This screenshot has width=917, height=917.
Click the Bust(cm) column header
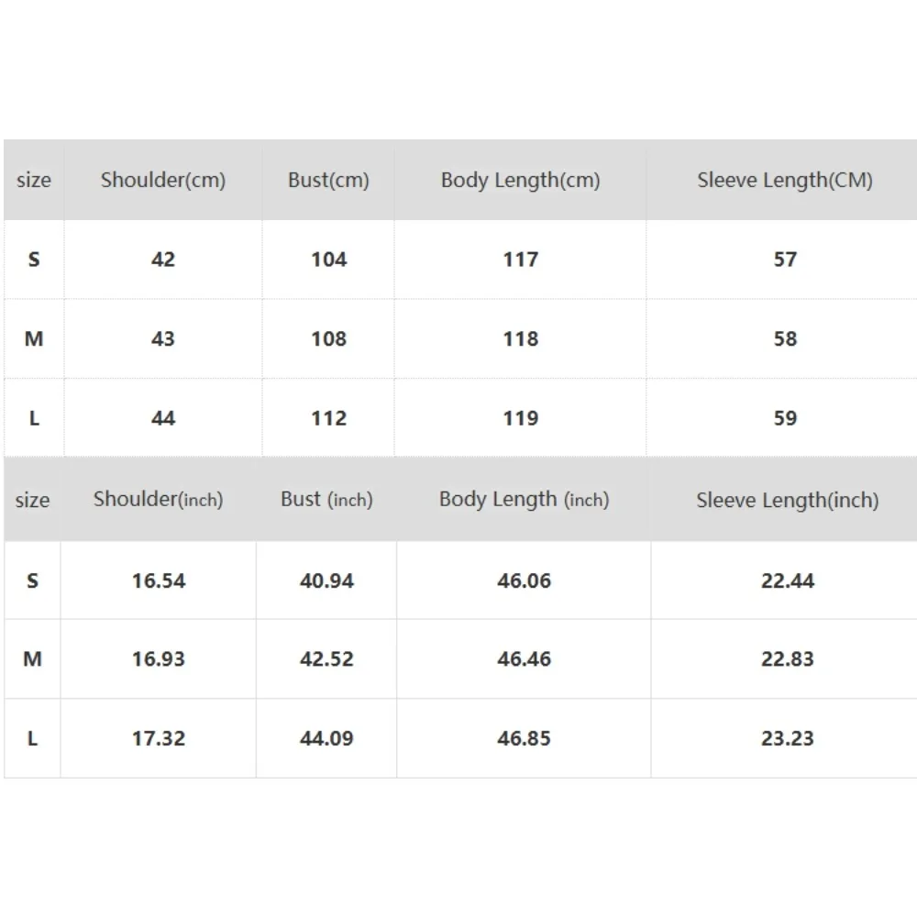pyautogui.click(x=328, y=180)
